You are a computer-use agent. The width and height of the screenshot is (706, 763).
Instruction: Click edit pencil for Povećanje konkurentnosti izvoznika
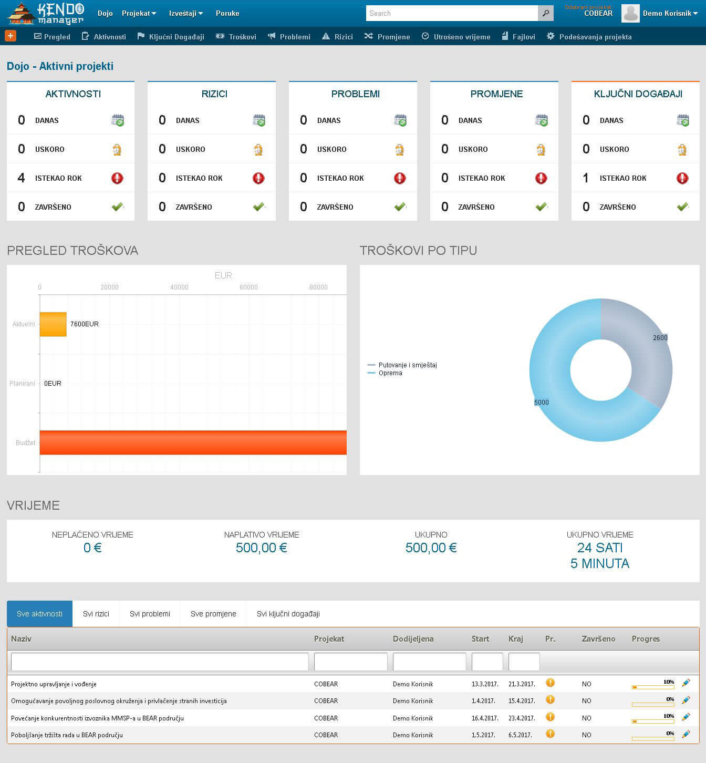point(686,717)
